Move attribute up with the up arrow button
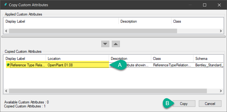 coord(116,44)
